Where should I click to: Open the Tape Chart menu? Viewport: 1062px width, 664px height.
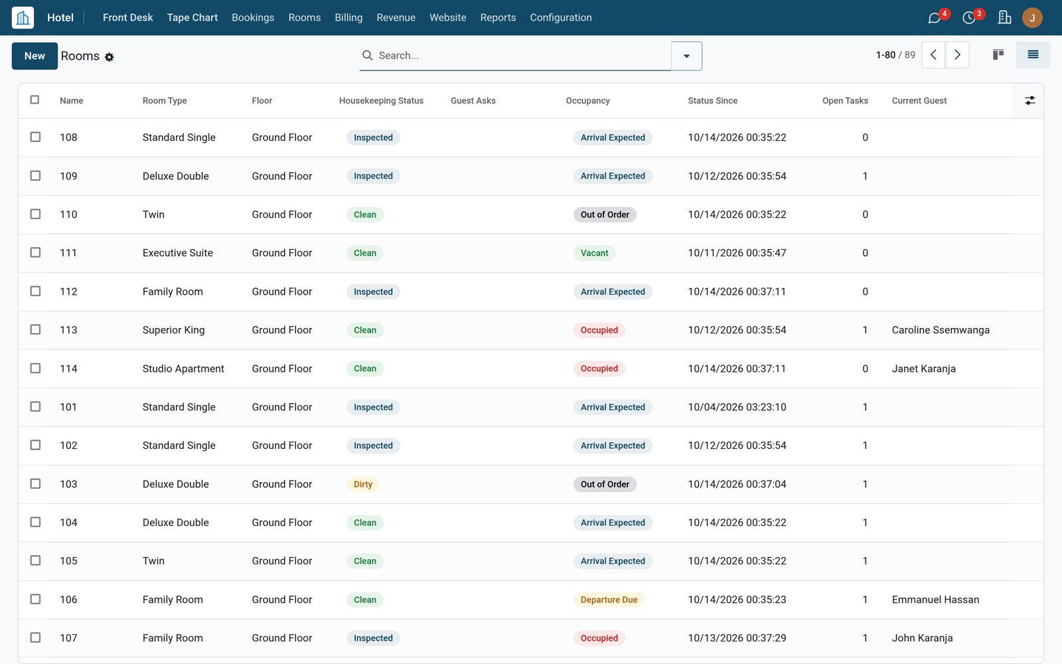(x=192, y=17)
